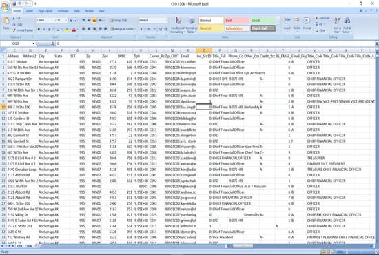Toggle Bold formatting

[39, 29]
